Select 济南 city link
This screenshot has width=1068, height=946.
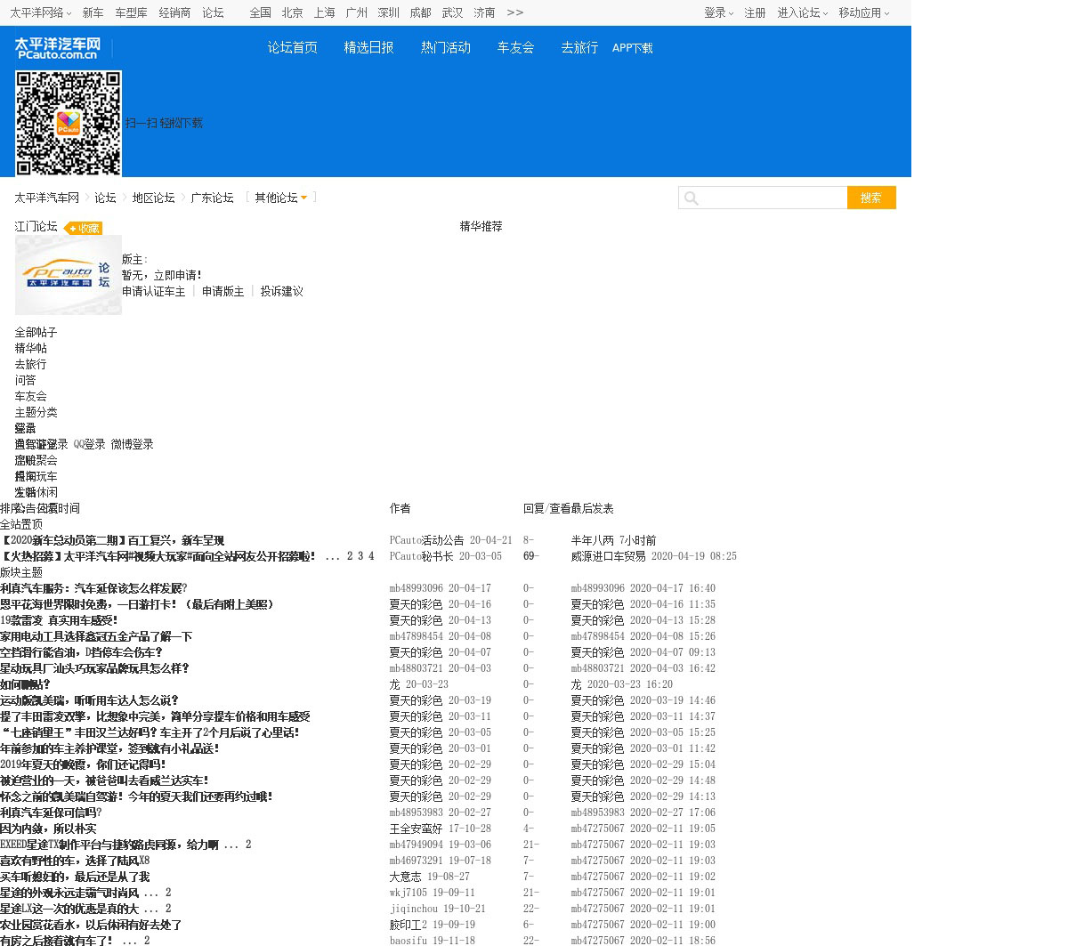coord(485,12)
